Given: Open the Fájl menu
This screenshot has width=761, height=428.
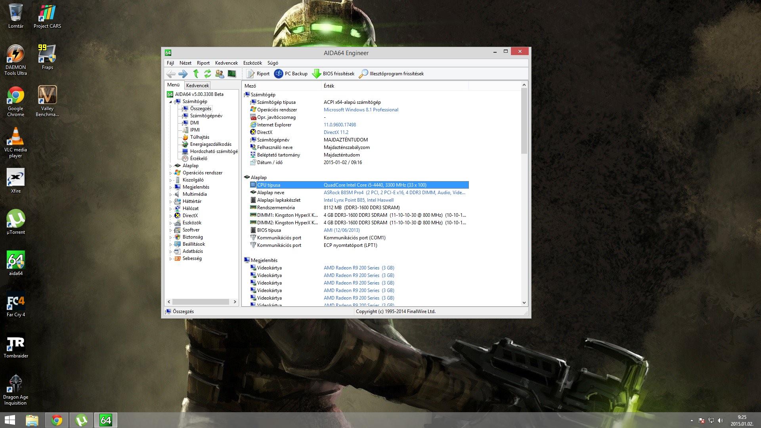Looking at the screenshot, I should [x=170, y=63].
